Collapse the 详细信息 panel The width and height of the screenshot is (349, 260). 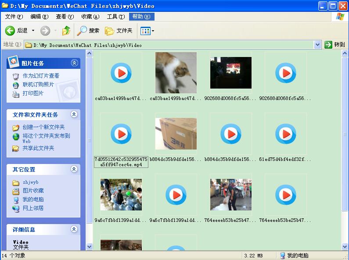click(74, 229)
